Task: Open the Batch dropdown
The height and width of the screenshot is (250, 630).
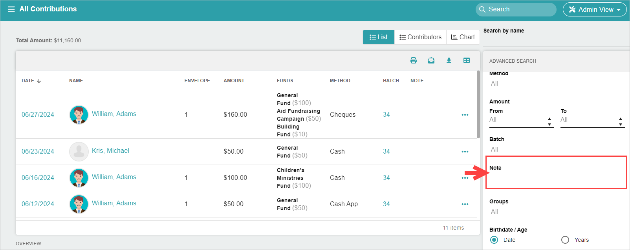Action: (x=557, y=150)
